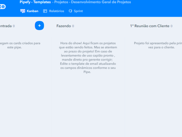This screenshot has height=137, width=182.
Task: Open the Sprint tab
Action: coord(76,11)
